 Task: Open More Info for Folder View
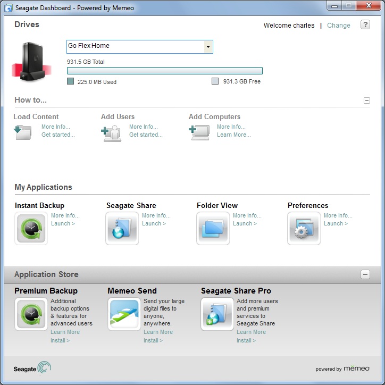[247, 215]
